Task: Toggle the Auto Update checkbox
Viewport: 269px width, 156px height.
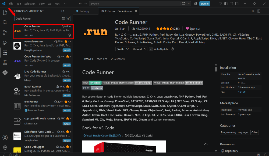Action: coord(151,49)
